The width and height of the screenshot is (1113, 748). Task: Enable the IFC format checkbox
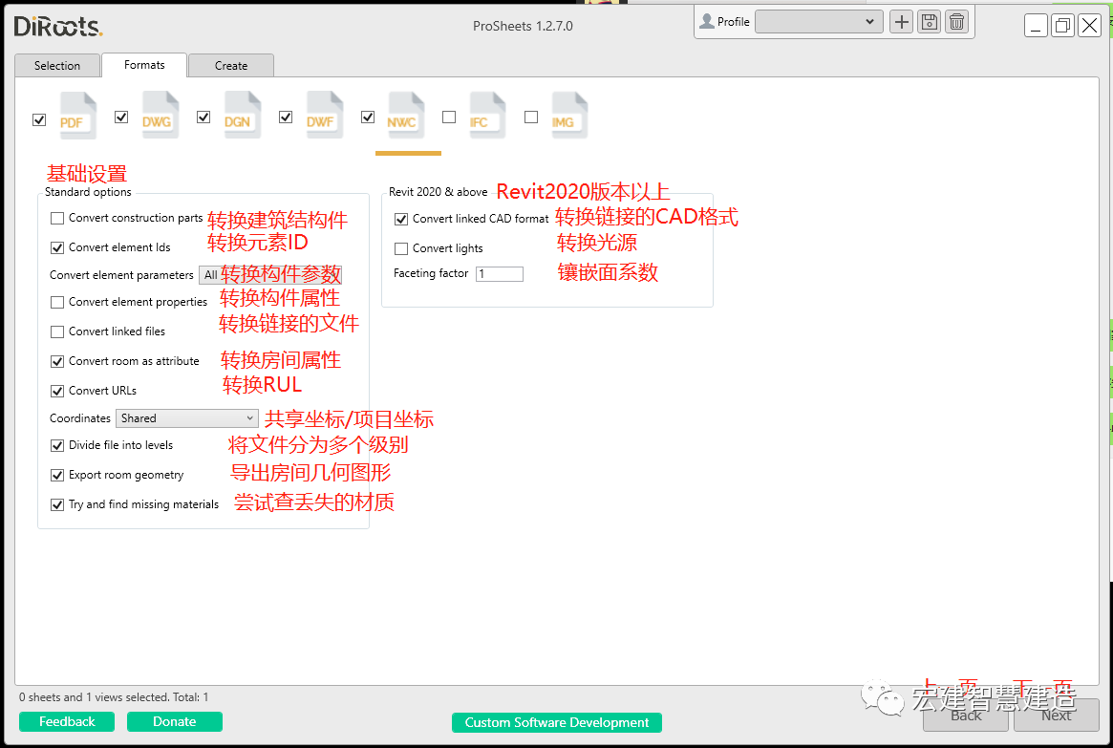[x=449, y=118]
